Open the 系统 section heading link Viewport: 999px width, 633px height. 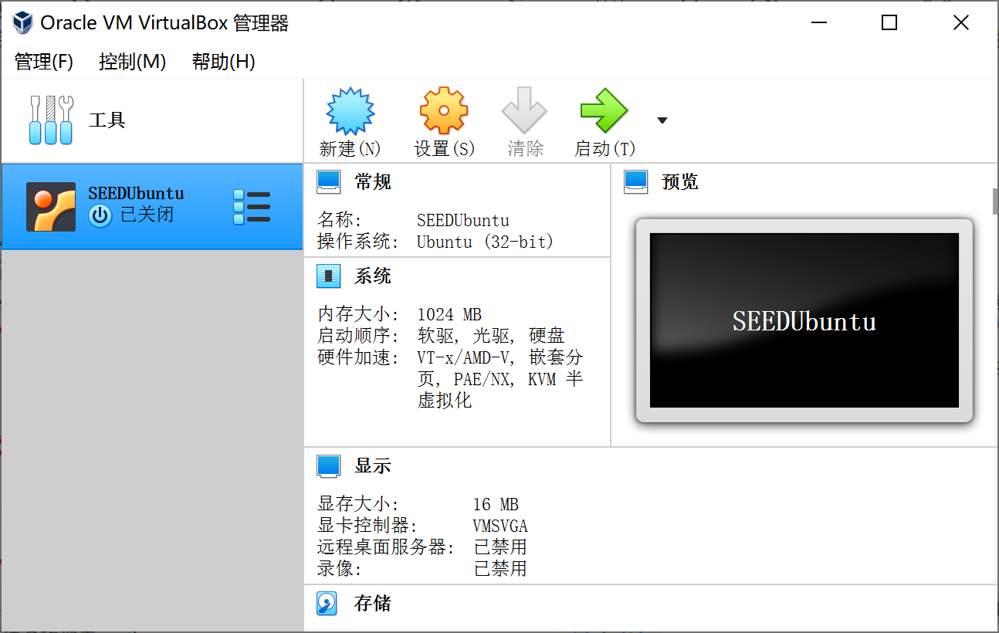[x=373, y=276]
